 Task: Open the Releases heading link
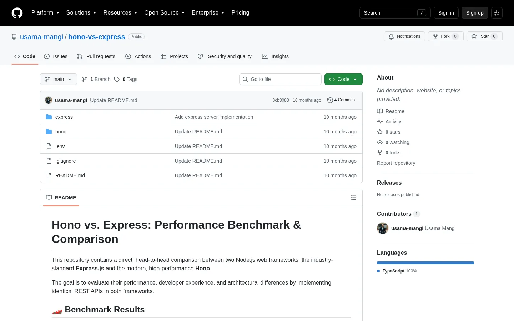point(389,183)
